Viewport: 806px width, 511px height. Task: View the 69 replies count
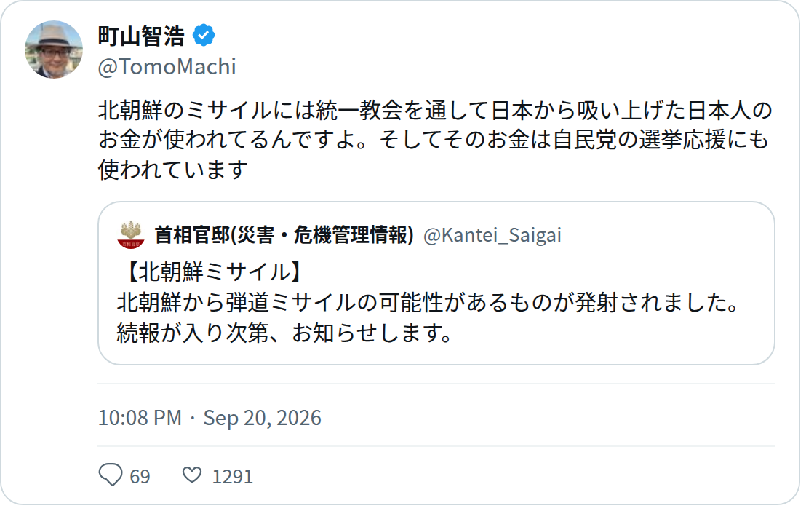click(140, 476)
